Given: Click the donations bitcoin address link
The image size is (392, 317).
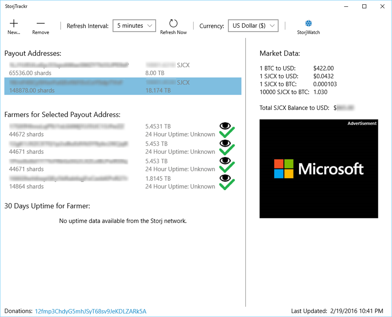Looking at the screenshot, I should [x=90, y=311].
